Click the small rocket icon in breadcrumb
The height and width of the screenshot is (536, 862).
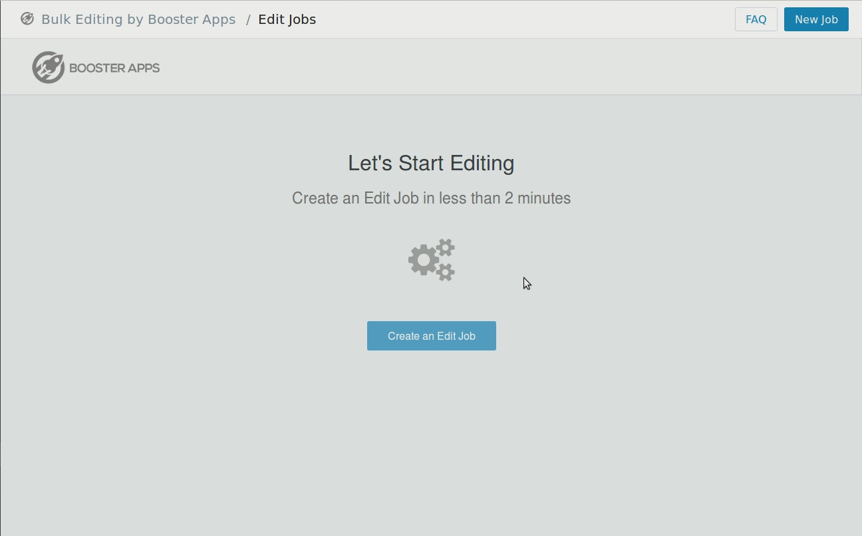pos(27,19)
